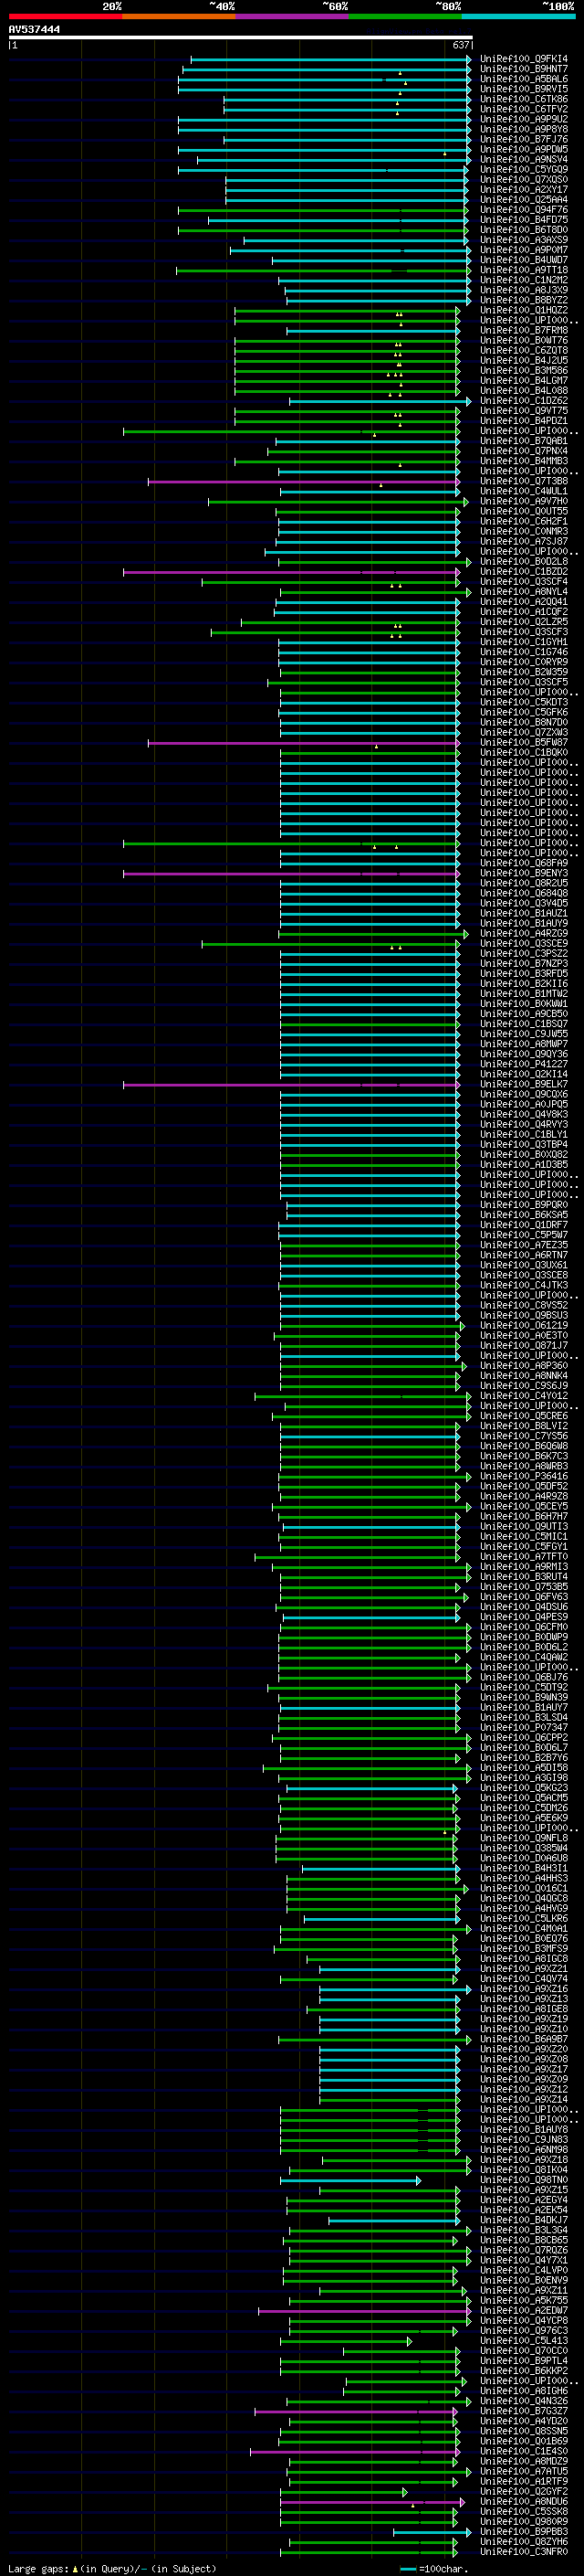Viewport: 584px width, 2576px height.
Task: Click UniRef100_Q9VT75 label
Action: [524, 411]
